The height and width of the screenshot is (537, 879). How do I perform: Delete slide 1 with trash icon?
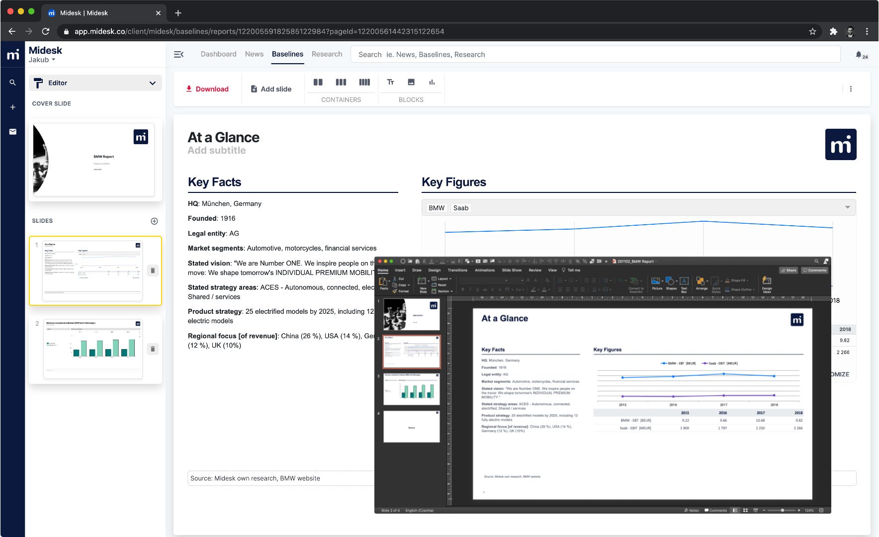click(153, 270)
